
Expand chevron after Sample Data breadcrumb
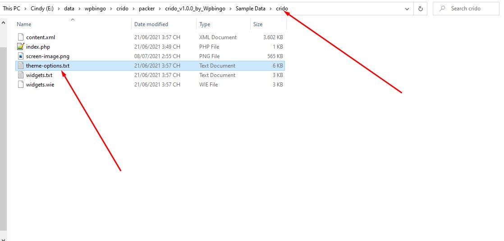pyautogui.click(x=270, y=9)
